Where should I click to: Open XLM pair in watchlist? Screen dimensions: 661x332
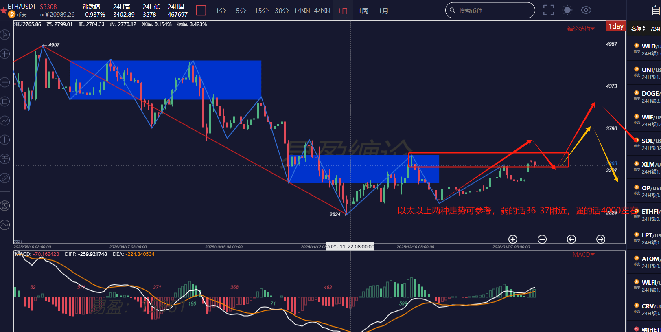pyautogui.click(x=644, y=168)
